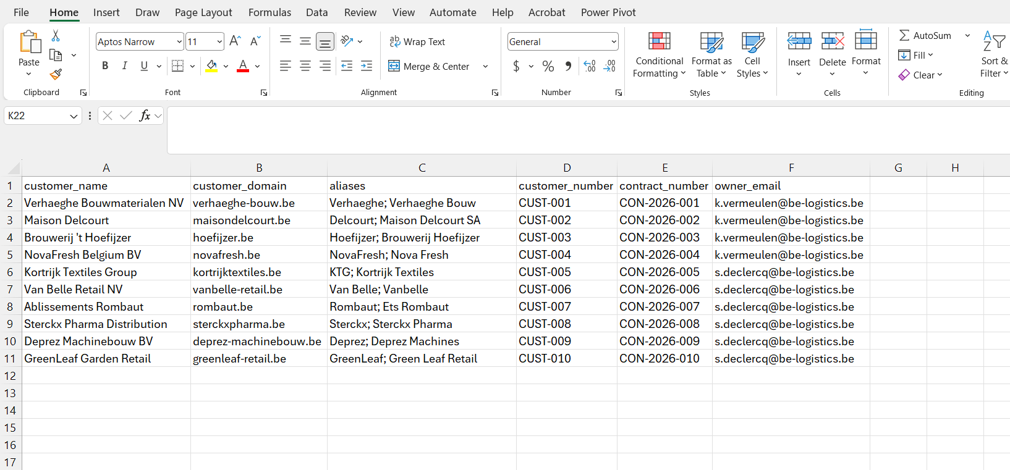Switch to the Power Pivot tab

point(608,12)
